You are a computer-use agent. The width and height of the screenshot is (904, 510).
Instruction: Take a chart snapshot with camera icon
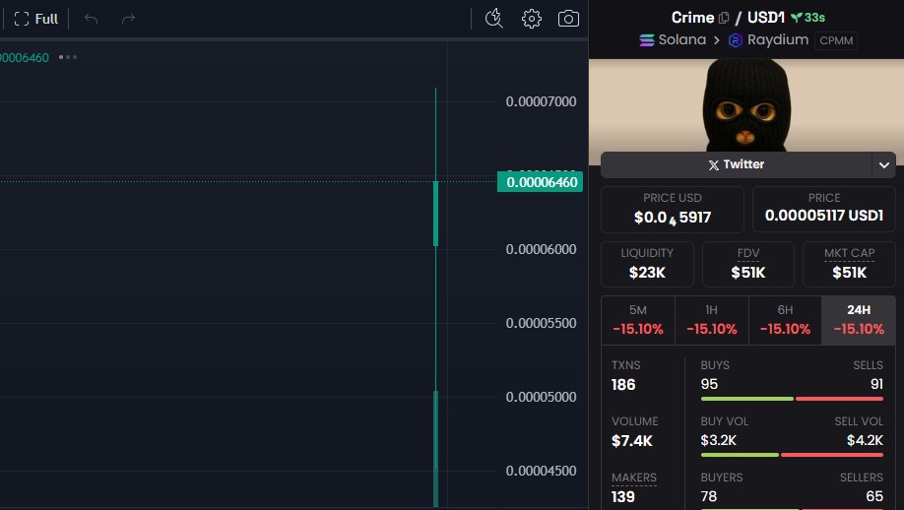[x=568, y=19]
